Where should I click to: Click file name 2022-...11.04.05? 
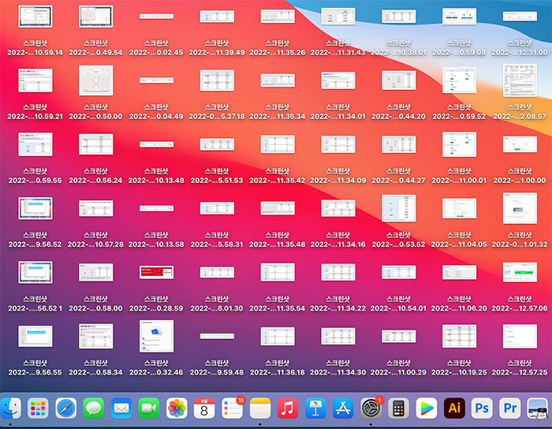pyautogui.click(x=459, y=244)
